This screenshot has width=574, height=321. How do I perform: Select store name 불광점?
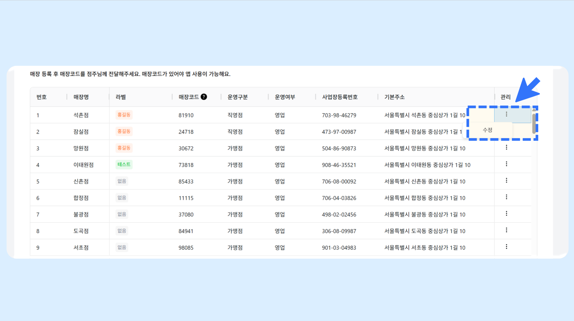81,215
